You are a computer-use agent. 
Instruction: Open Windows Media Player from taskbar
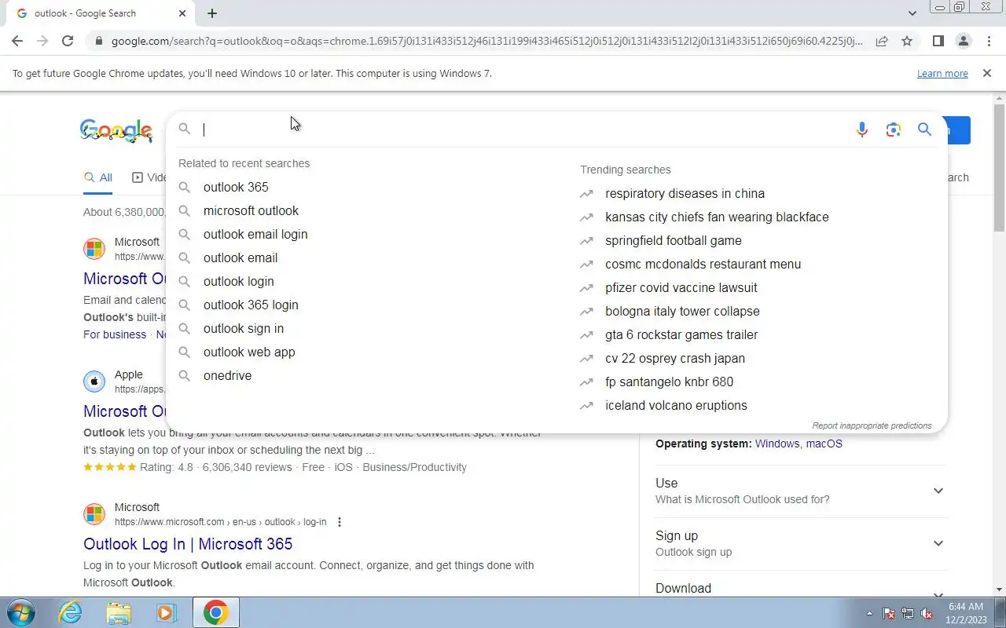[166, 612]
